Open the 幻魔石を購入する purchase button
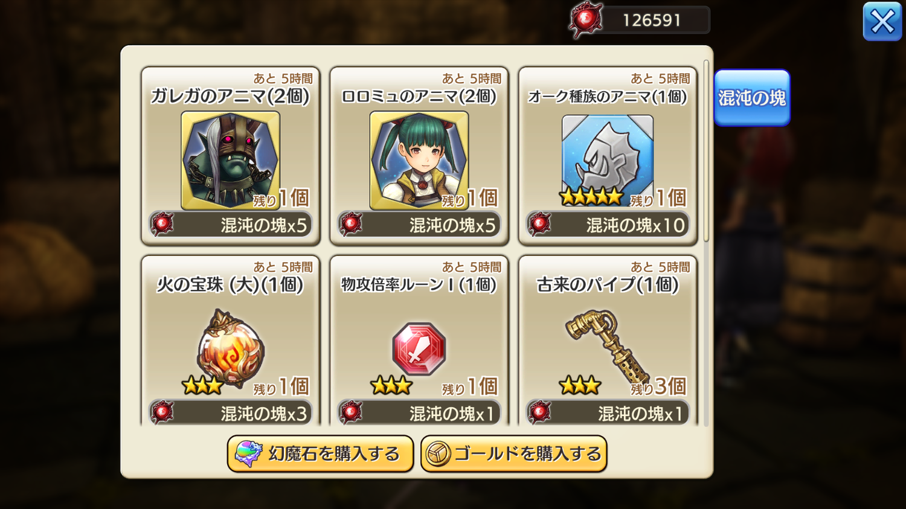The image size is (906, 509). pos(320,453)
